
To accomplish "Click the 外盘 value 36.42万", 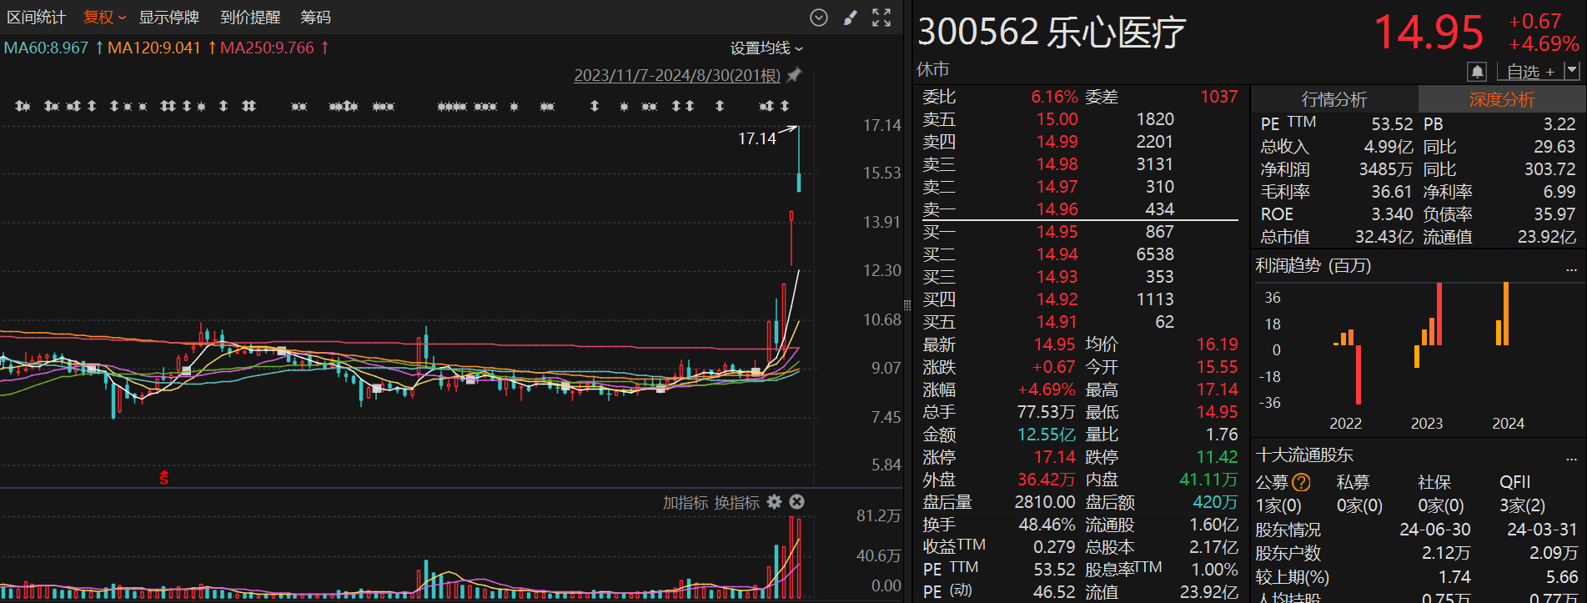I will [1047, 480].
